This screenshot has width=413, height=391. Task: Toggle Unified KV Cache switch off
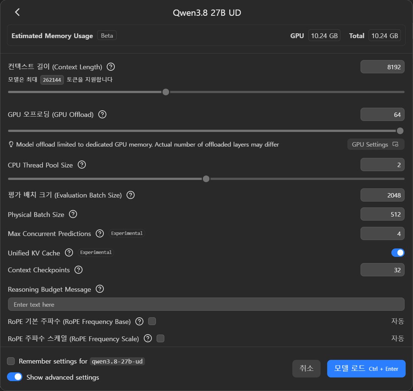(x=398, y=253)
